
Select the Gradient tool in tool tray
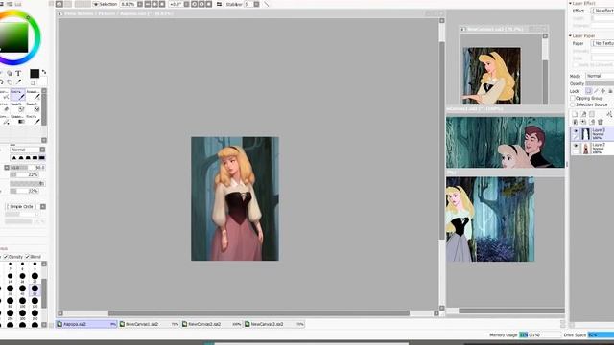coord(17,119)
